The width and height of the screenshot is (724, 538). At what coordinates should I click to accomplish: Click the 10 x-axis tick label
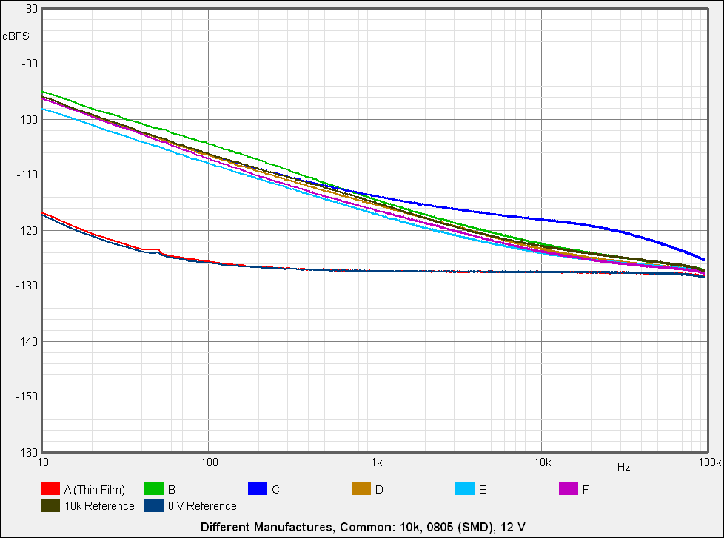tap(43, 463)
